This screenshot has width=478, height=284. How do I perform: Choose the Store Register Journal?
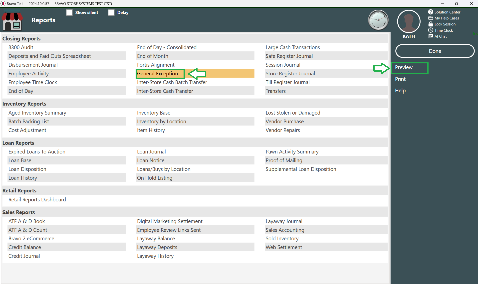click(326, 73)
